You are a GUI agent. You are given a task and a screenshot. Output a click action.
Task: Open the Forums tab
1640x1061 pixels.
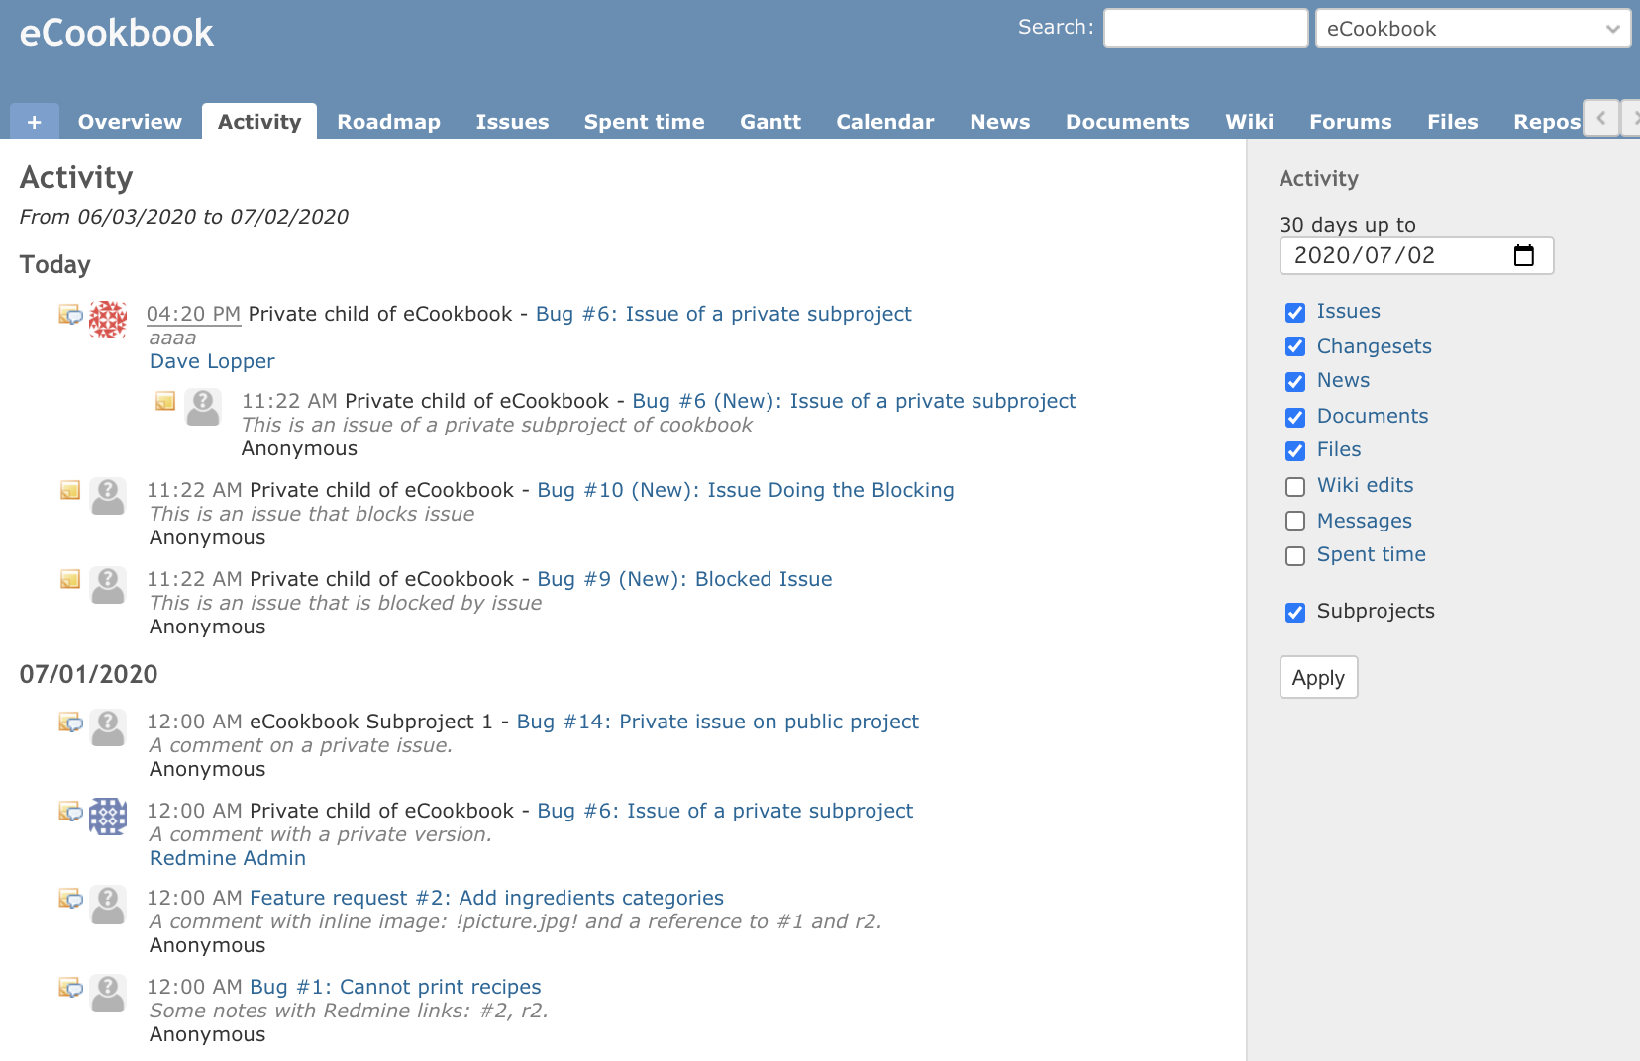tap(1351, 121)
